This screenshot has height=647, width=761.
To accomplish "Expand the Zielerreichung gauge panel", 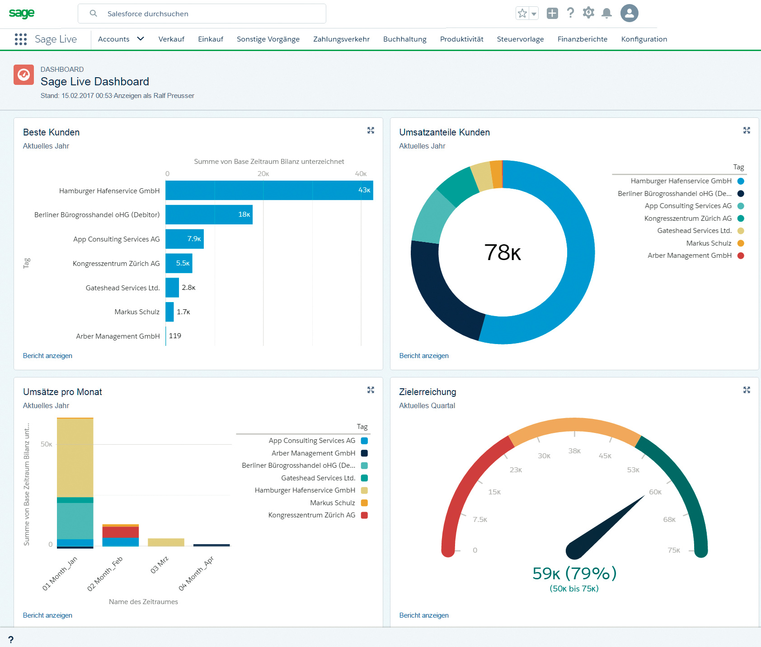I will pyautogui.click(x=747, y=390).
